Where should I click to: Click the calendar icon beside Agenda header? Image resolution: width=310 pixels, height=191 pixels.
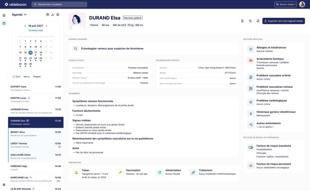(x=48, y=14)
